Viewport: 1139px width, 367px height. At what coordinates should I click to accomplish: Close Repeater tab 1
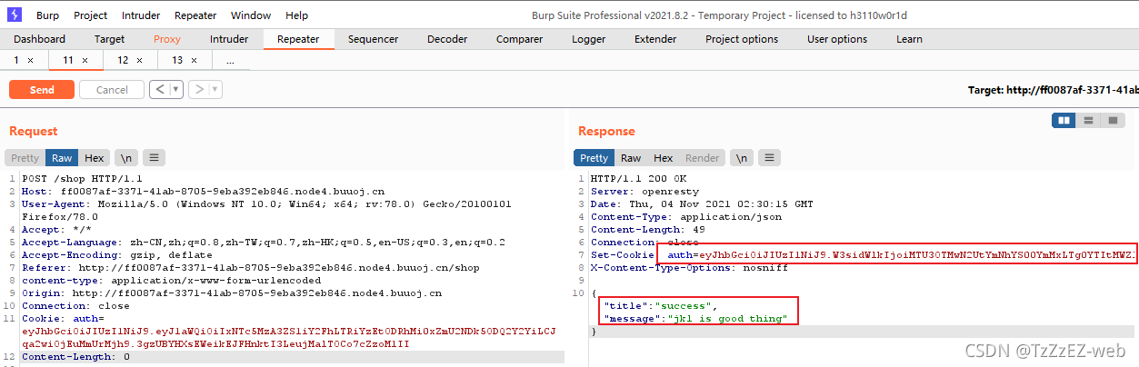pyautogui.click(x=30, y=60)
